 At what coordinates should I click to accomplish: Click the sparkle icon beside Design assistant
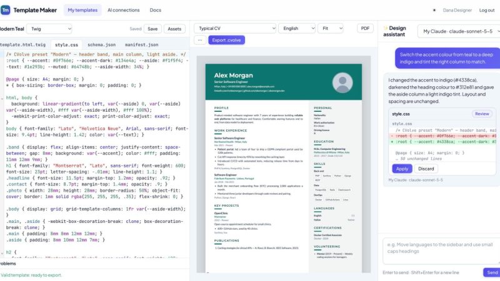click(x=386, y=28)
